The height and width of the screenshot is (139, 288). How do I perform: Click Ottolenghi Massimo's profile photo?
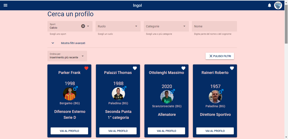pos(167,97)
